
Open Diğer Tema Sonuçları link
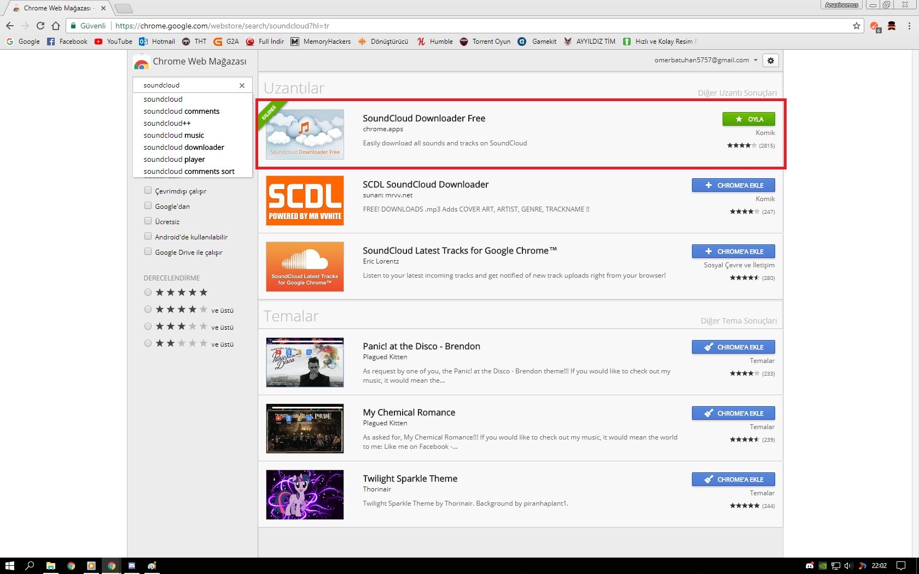[739, 321]
